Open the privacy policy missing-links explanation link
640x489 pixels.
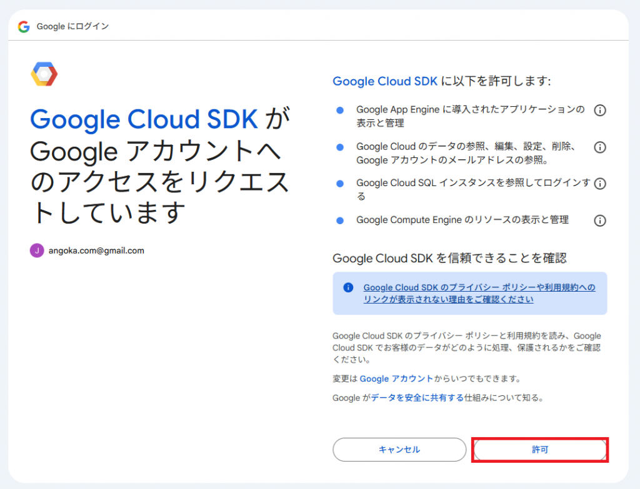tap(479, 294)
